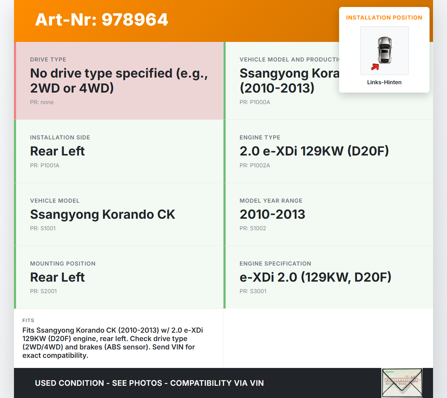The image size is (447, 398).
Task: Click the VIN envelope icon in footer
Action: click(x=402, y=383)
